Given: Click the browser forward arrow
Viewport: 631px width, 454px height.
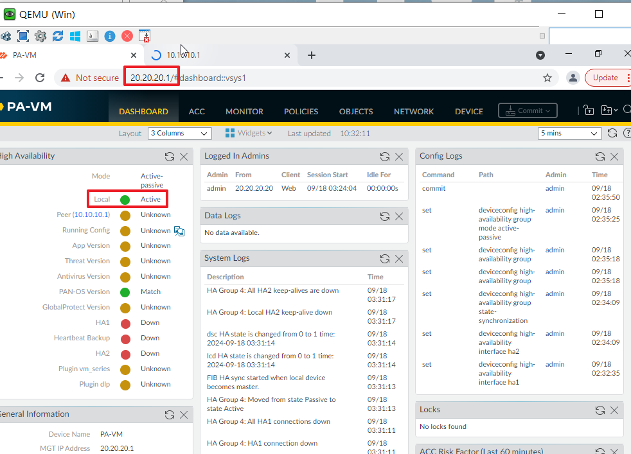Looking at the screenshot, I should coord(19,78).
